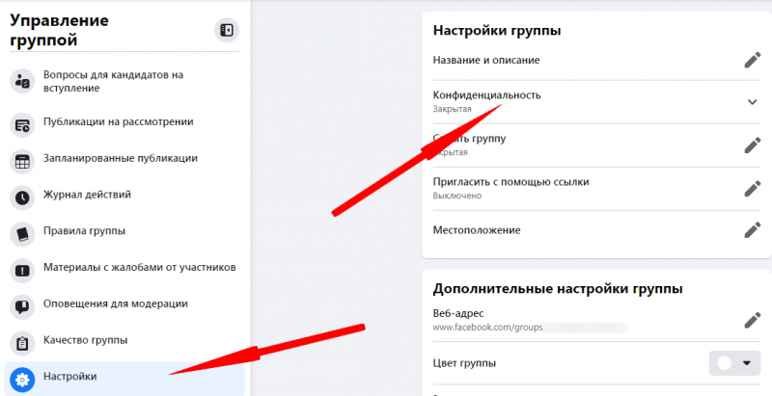Screen dimensions: 772x396
Task: Click the moderation alerts icon
Action: (x=22, y=307)
